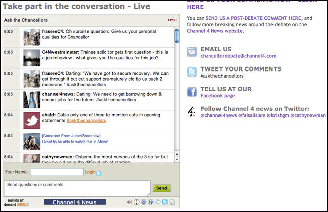This screenshot has height=212, width=328.
Task: Click the Channel 4 logo icon
Action: pos(191,112)
